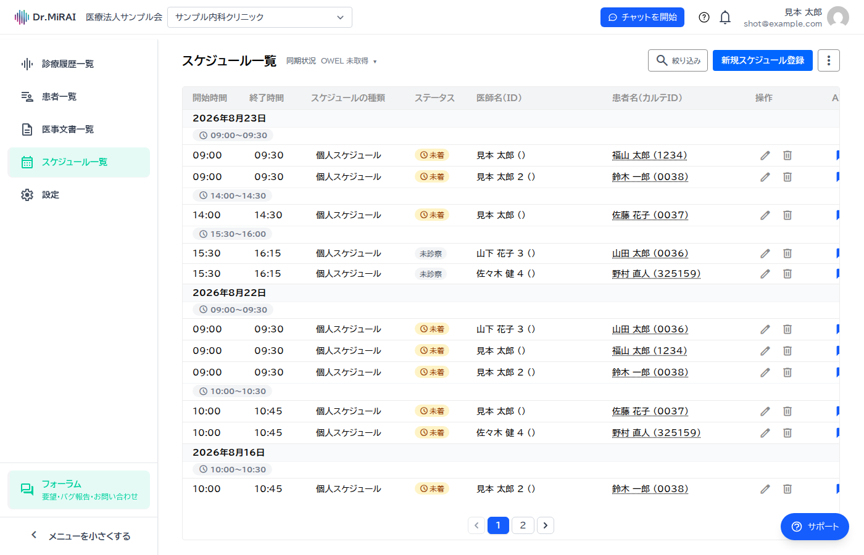Screen dimensions: 864x555
Task: Click the 15:30~16:00 time slot label
Action: pos(233,234)
